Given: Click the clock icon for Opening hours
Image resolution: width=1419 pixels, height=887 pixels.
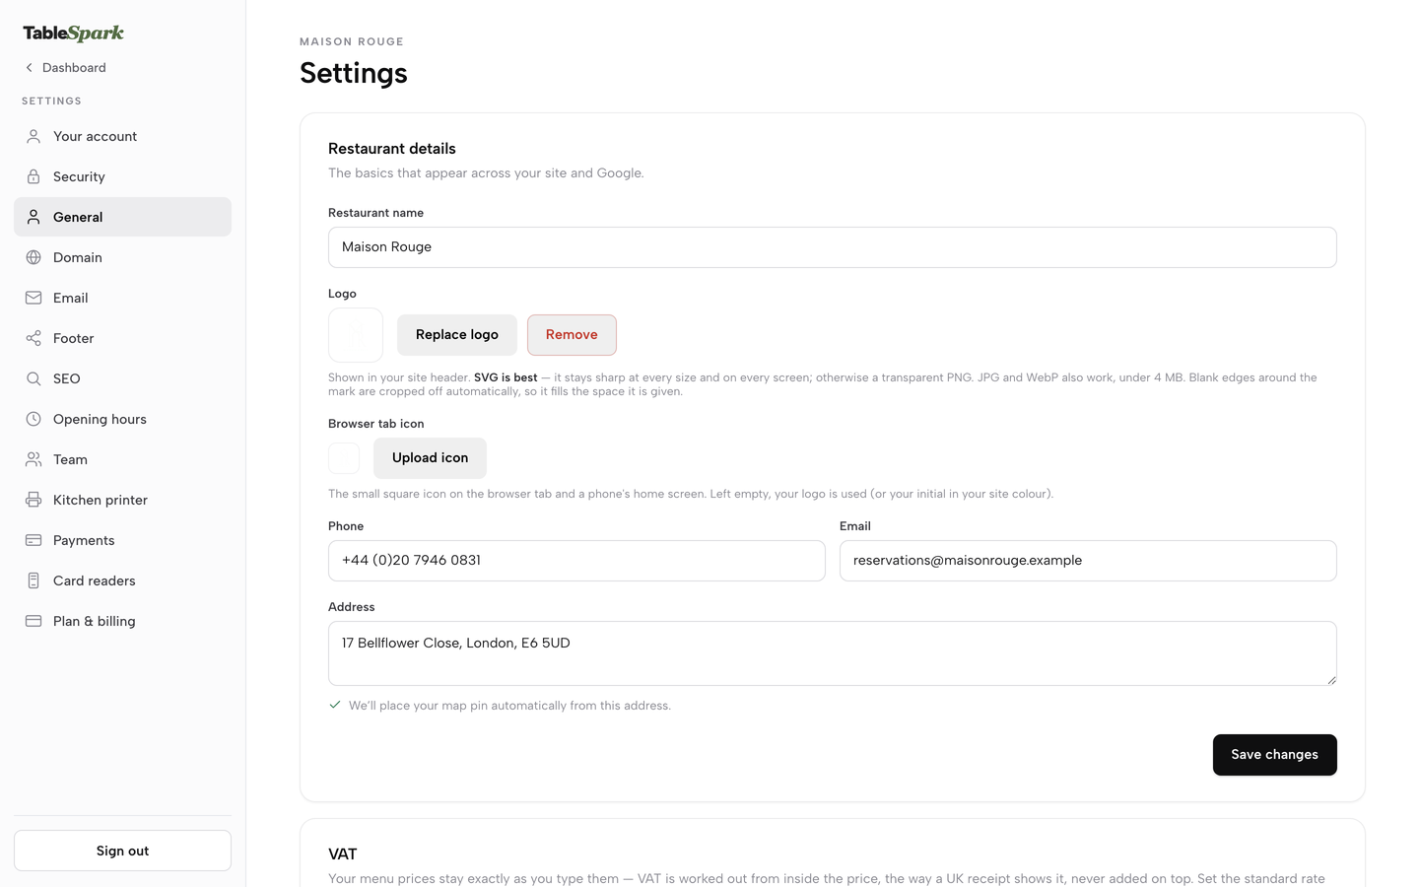Looking at the screenshot, I should tap(34, 419).
